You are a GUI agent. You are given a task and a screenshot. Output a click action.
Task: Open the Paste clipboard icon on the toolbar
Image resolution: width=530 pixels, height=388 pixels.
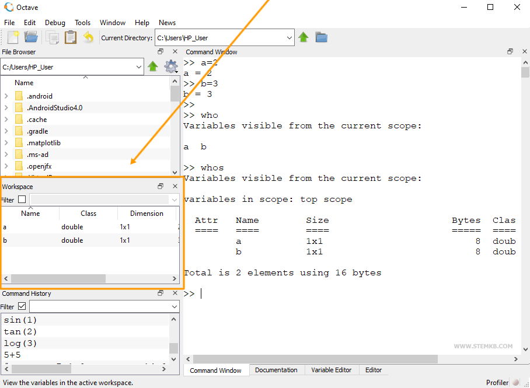(x=70, y=37)
